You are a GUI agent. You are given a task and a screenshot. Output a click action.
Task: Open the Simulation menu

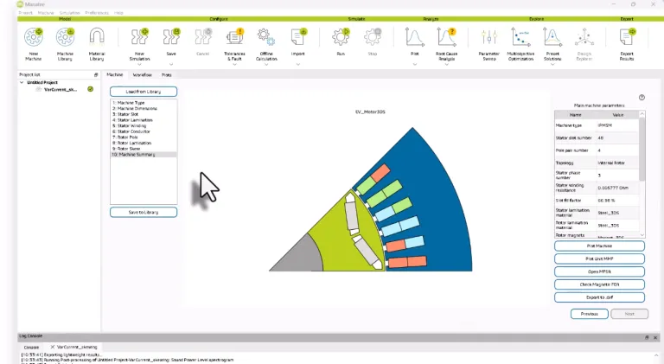69,13
